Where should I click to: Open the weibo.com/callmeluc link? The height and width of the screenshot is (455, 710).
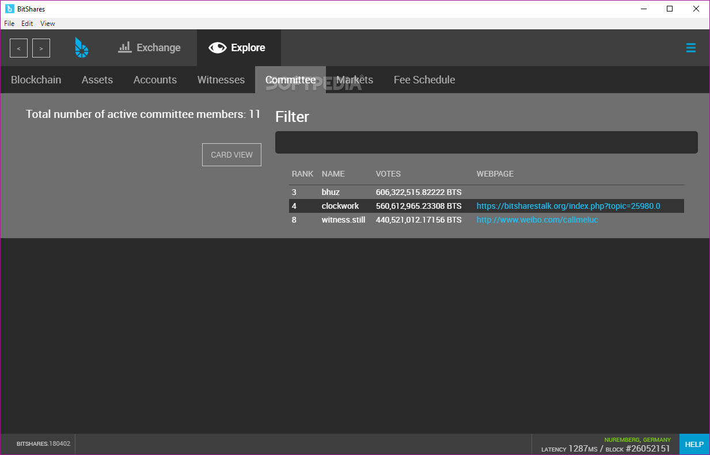pyautogui.click(x=537, y=220)
